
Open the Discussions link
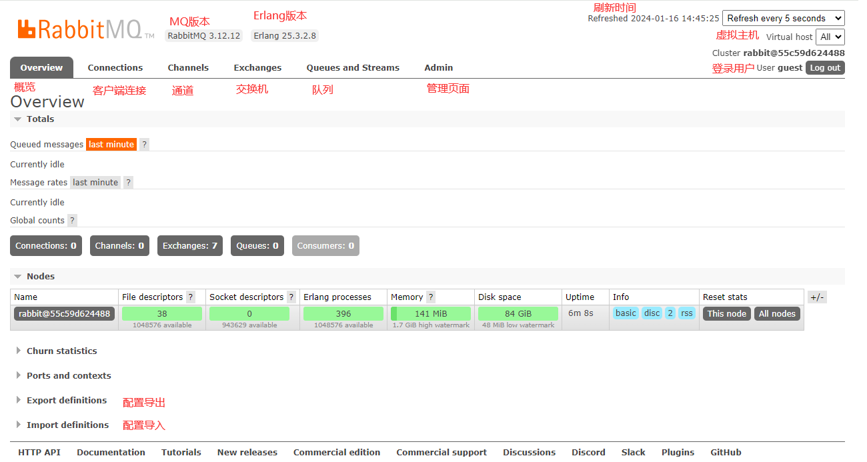530,452
